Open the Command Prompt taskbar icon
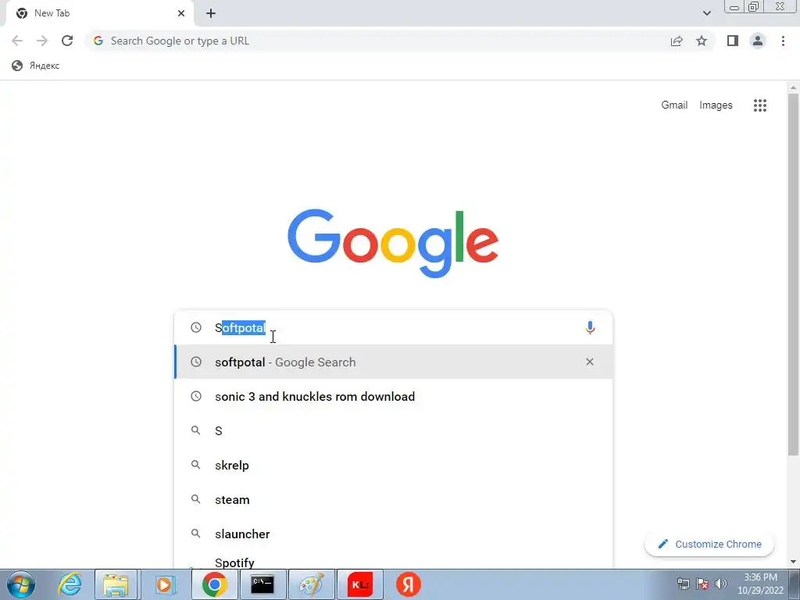Image resolution: width=800 pixels, height=600 pixels. [262, 584]
